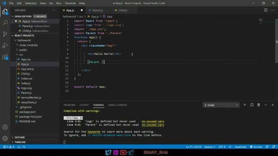Click the YouTube icon in bottom banner
The height and width of the screenshot is (156, 278).
pos(123,152)
